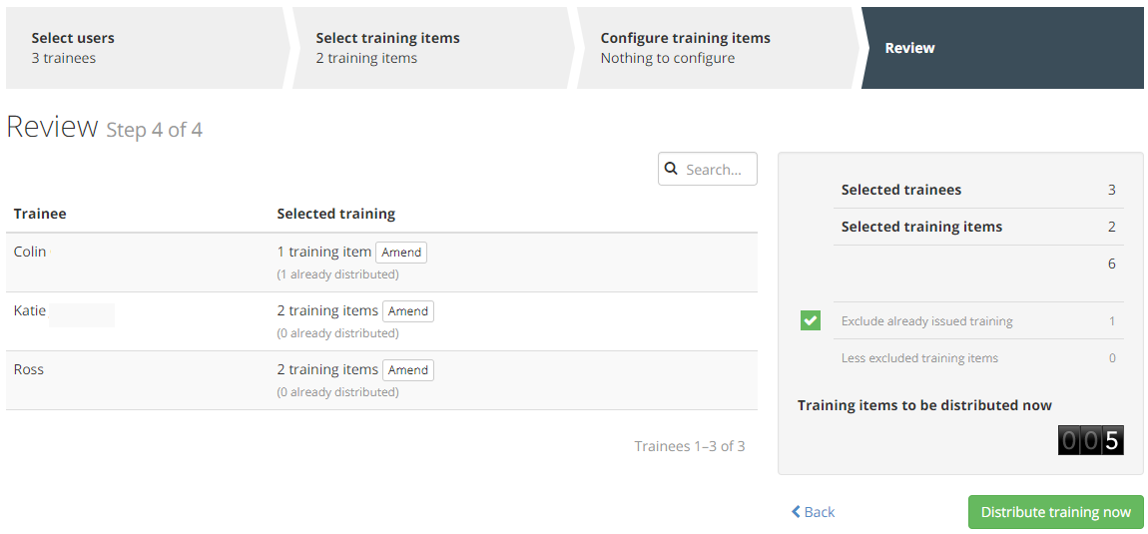Screen dimensions: 1148x534
Task: Select the Ross trainee row
Action: coord(381,380)
